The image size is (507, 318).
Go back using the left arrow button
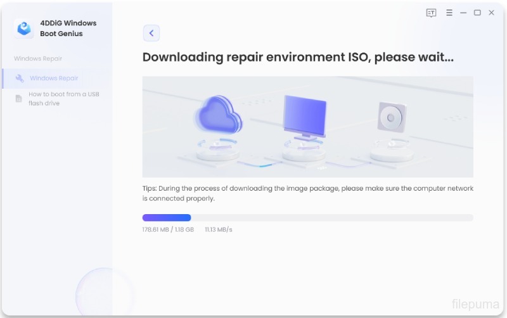(x=151, y=33)
